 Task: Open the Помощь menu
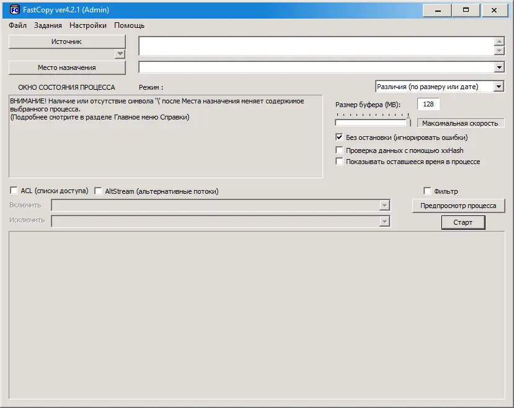[129, 25]
